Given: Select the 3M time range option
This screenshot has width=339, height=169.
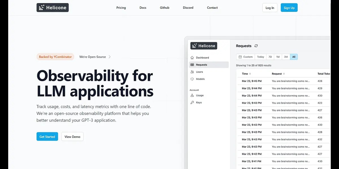Looking at the screenshot, I should click(286, 57).
